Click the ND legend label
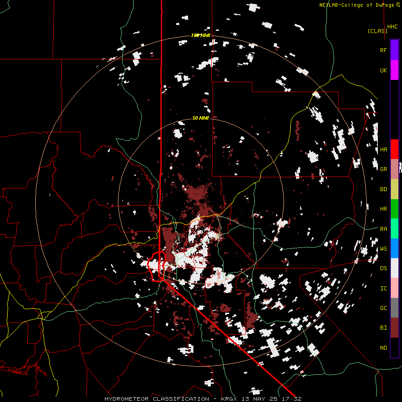Image resolution: width=402 pixels, height=402 pixels. pyautogui.click(x=383, y=348)
